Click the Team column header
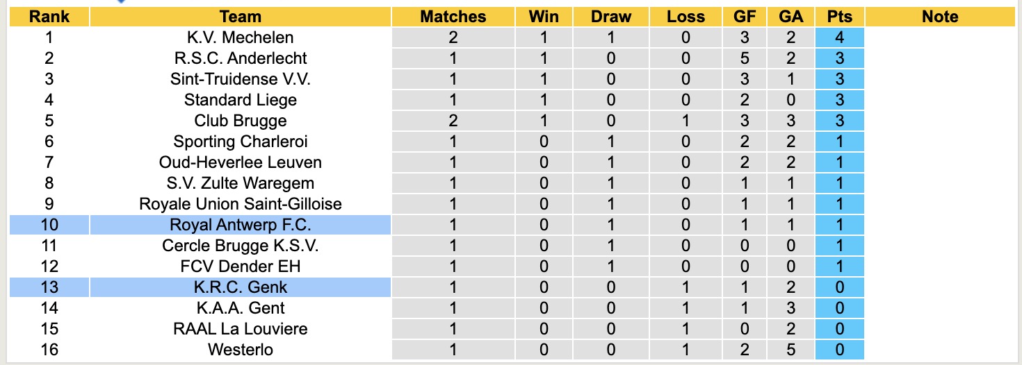This screenshot has height=365, width=1022. point(240,17)
